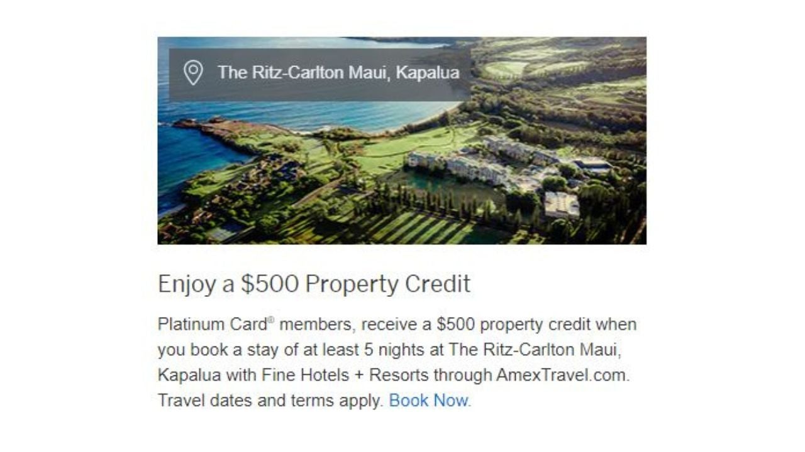This screenshot has height=452, width=805.
Task: Click the Enjoy a $500 Property Credit heading
Action: tap(314, 284)
